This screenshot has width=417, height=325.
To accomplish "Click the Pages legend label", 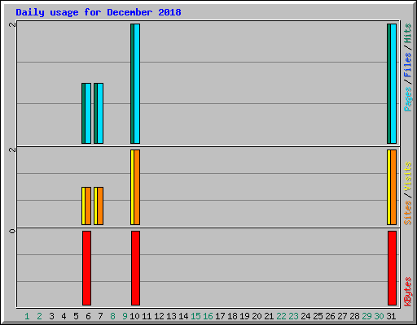I will coord(407,99).
